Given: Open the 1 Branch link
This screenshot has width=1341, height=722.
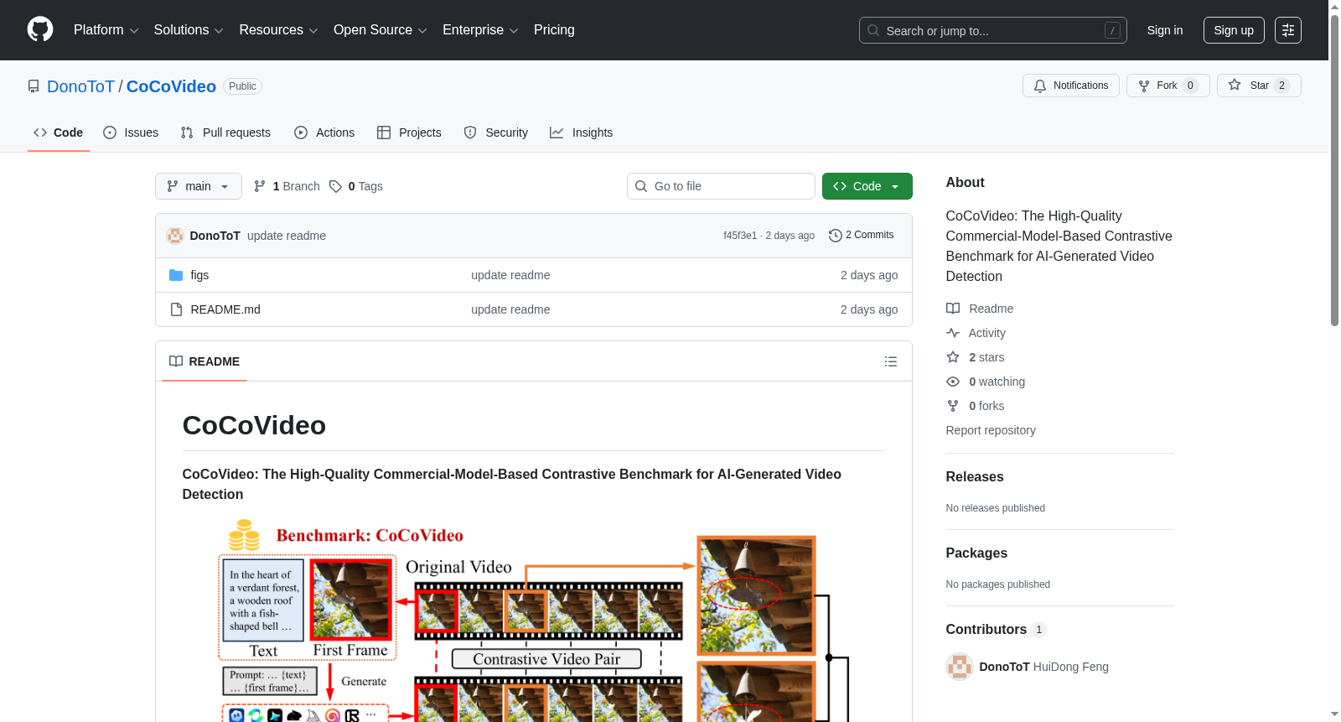Looking at the screenshot, I should coord(287,186).
